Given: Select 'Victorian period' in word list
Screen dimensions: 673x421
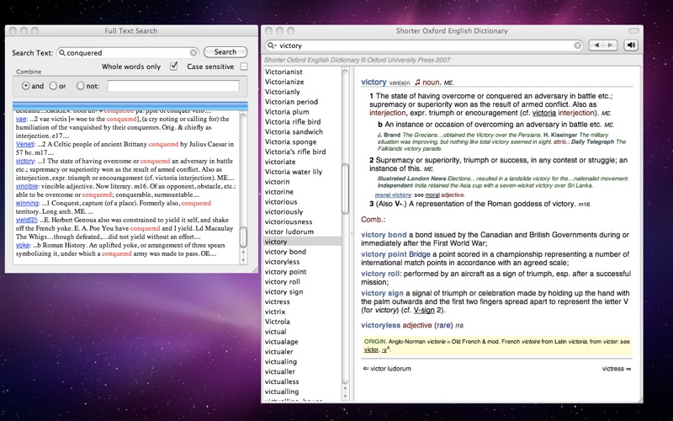Looking at the screenshot, I should tap(290, 101).
